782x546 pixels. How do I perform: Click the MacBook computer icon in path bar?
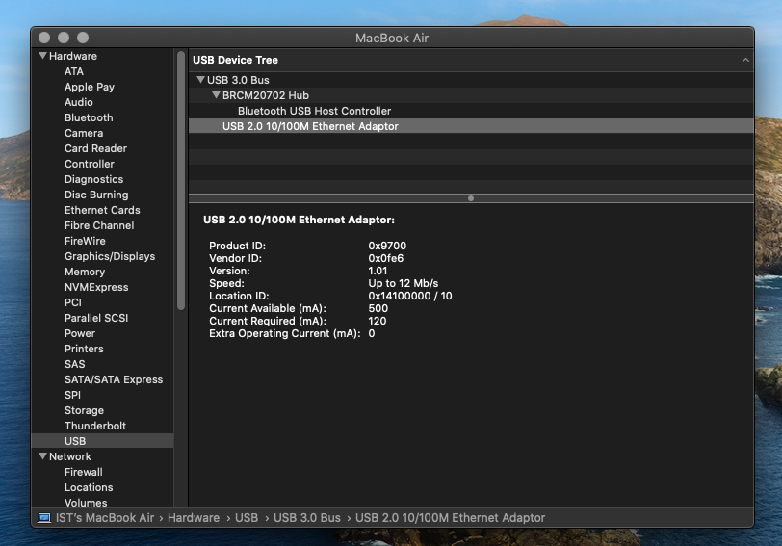pos(44,518)
